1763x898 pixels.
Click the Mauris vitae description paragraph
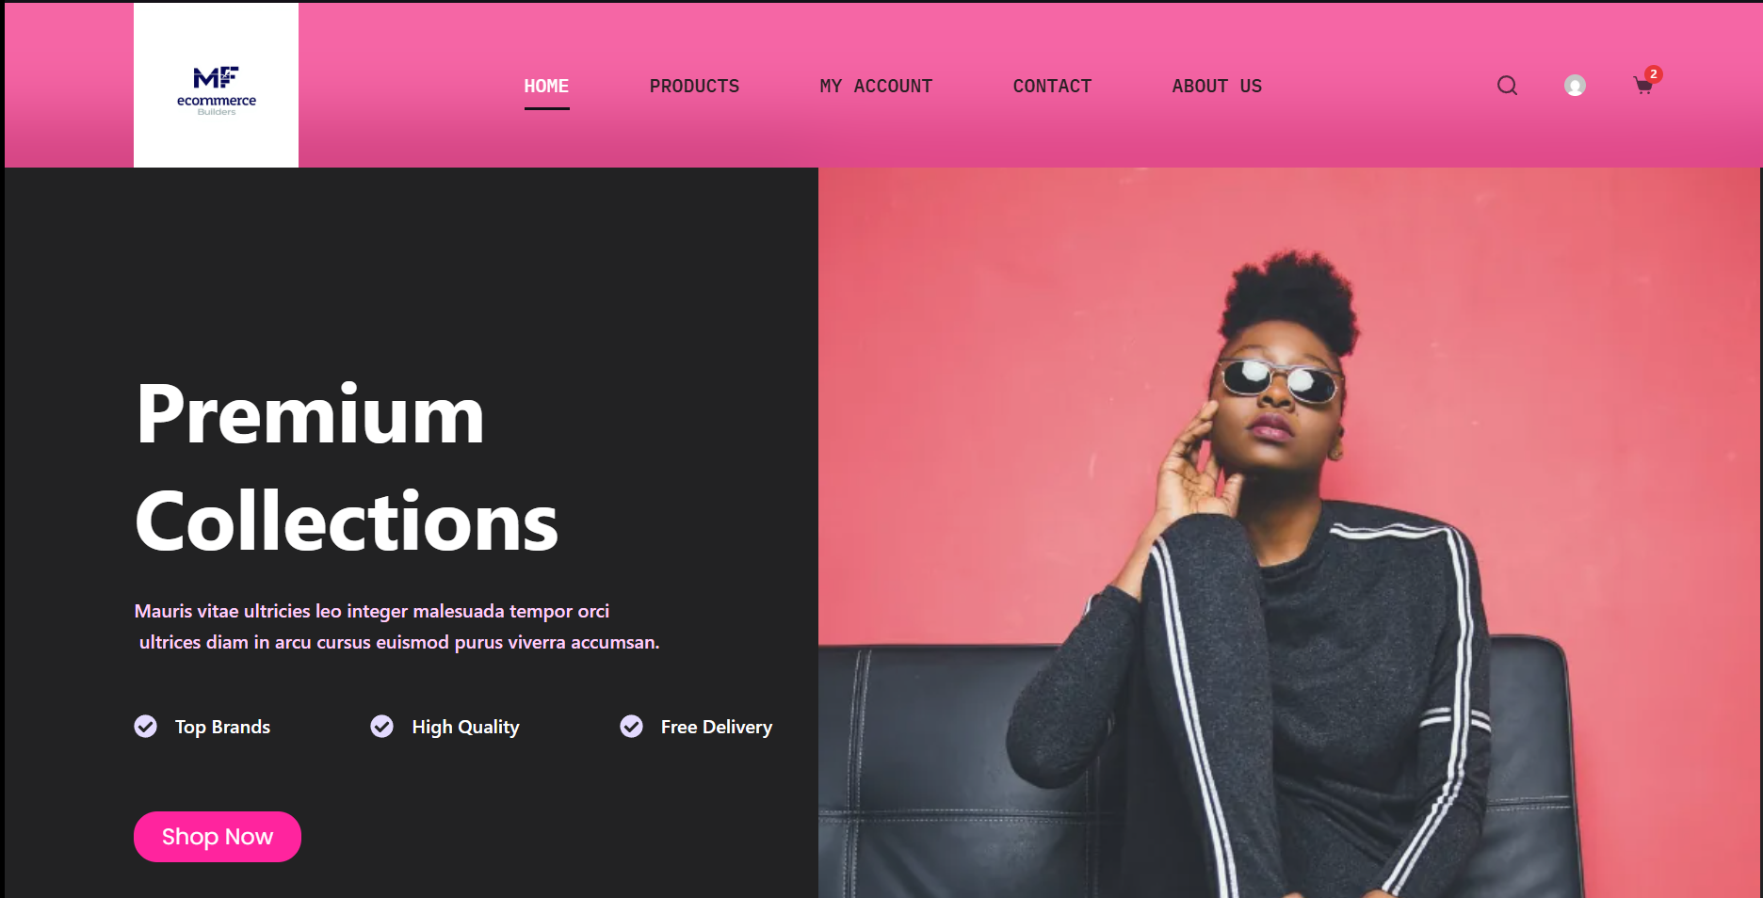(397, 627)
